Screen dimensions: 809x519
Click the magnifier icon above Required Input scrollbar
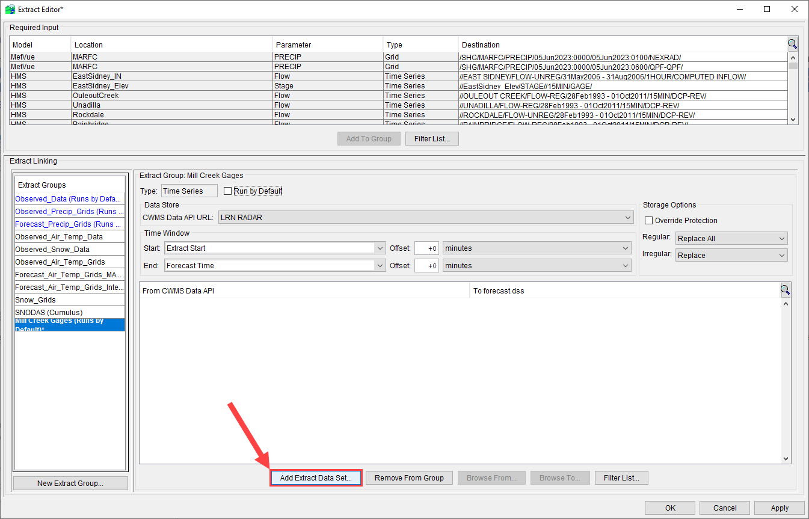click(792, 43)
